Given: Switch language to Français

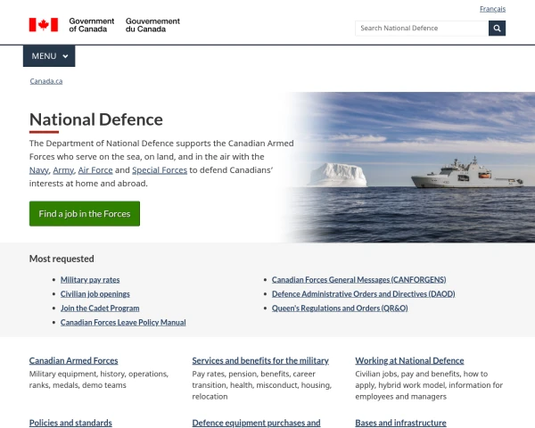Looking at the screenshot, I should [x=492, y=9].
